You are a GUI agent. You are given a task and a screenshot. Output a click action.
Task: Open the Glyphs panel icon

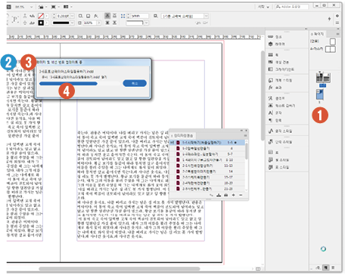[x=271, y=98]
